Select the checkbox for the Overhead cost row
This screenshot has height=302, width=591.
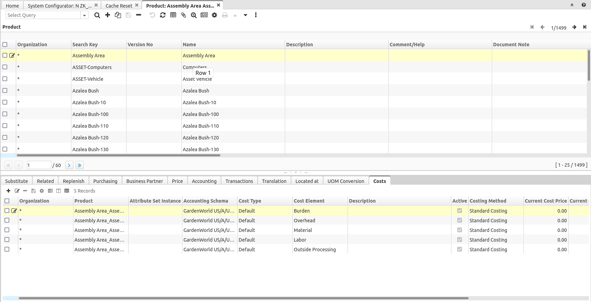click(x=7, y=221)
